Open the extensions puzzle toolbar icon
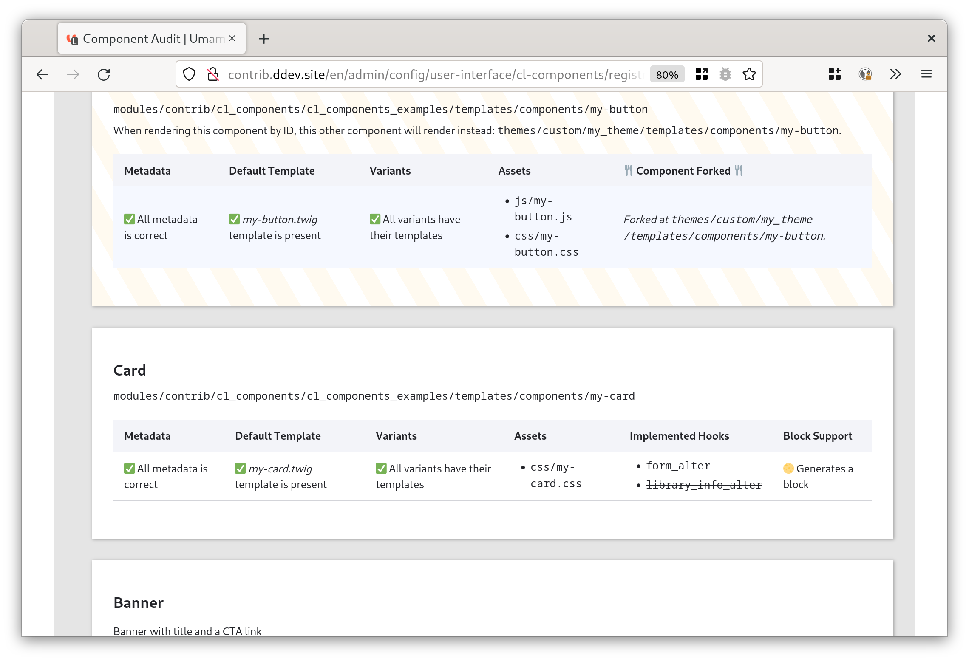Viewport: 969px width, 661px height. (835, 74)
